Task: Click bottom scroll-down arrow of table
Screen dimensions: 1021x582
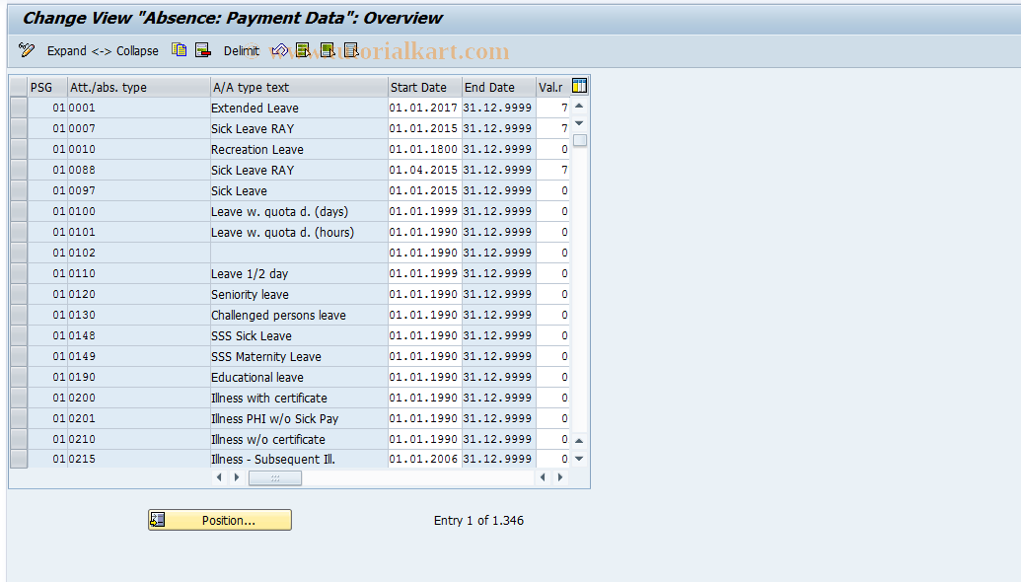Action: [x=579, y=459]
